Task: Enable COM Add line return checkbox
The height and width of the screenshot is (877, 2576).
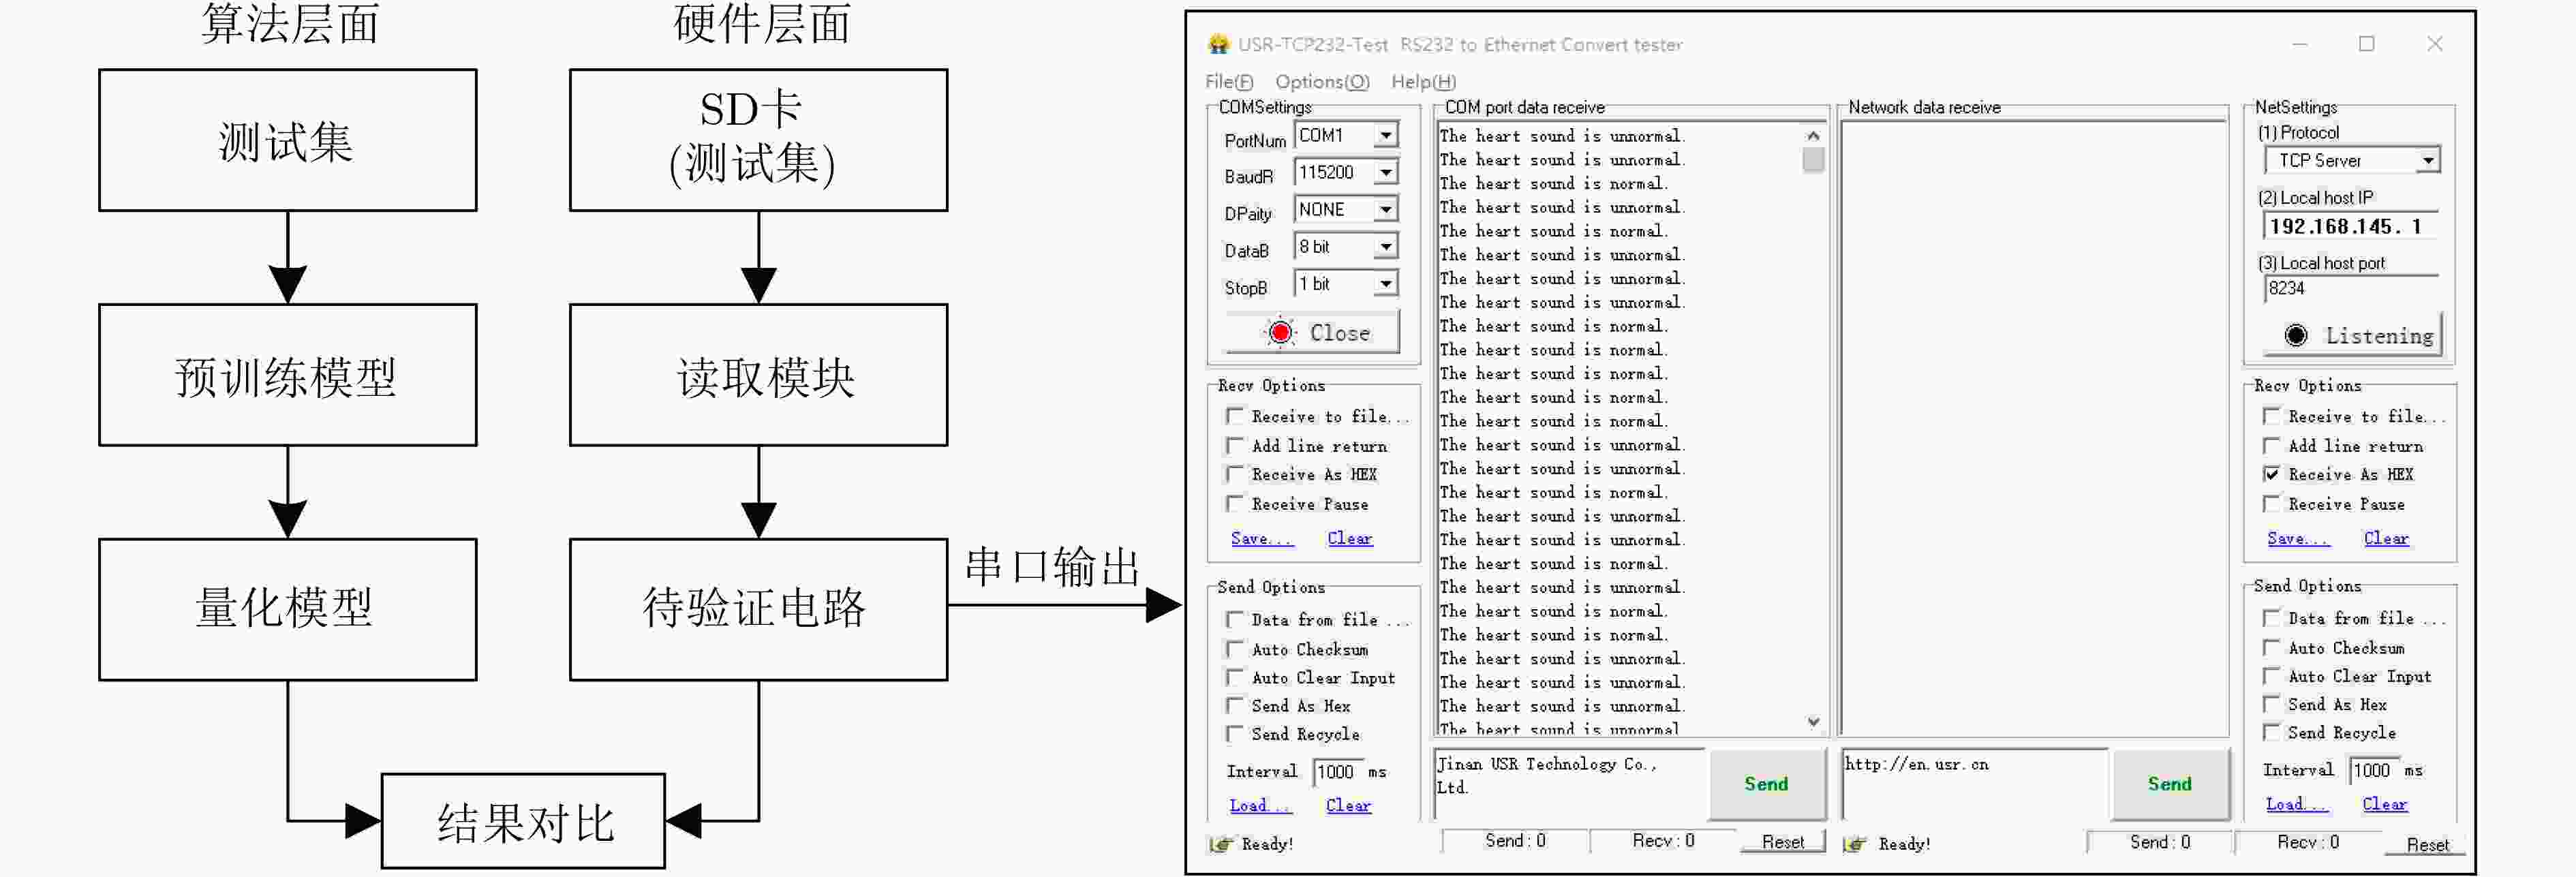Action: pos(1235,445)
